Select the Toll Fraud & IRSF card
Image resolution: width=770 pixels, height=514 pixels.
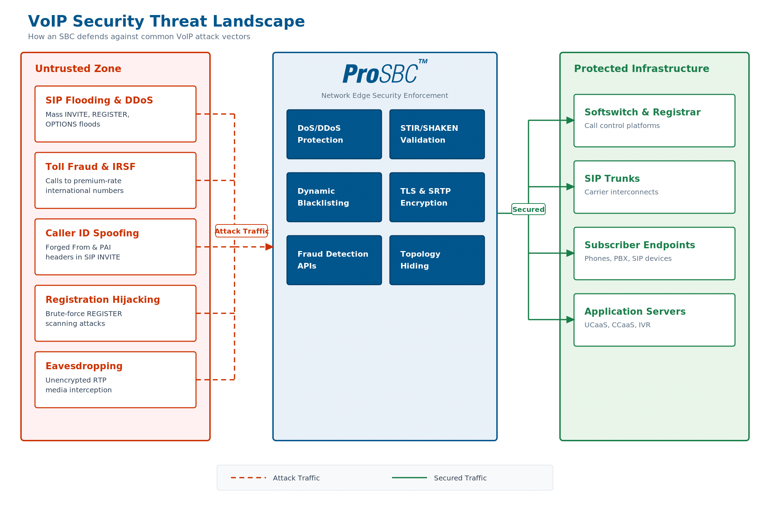(115, 180)
